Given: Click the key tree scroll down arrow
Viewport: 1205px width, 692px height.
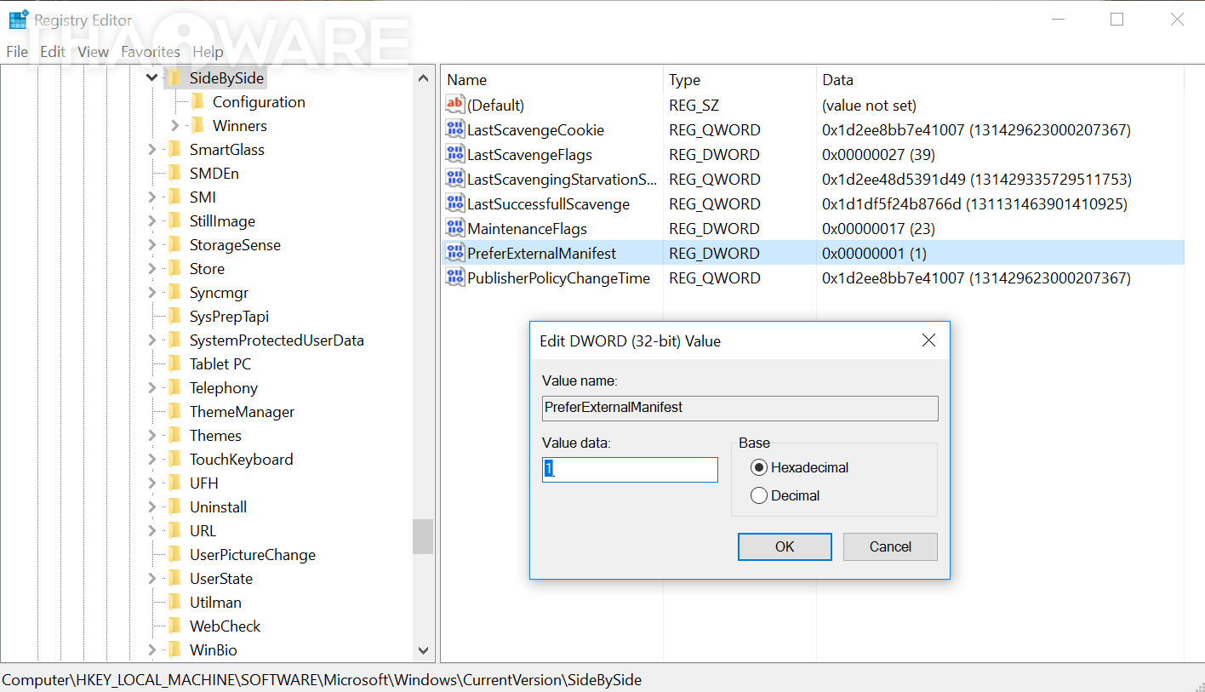Looking at the screenshot, I should [423, 650].
